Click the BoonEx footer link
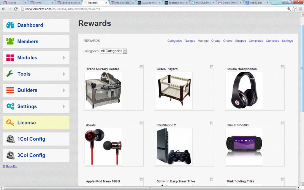 click(11, 166)
